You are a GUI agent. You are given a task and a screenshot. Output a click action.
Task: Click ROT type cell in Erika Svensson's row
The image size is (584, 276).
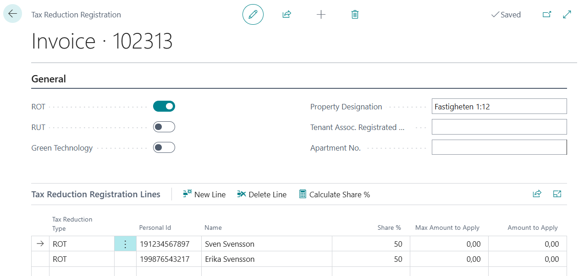[82, 259]
